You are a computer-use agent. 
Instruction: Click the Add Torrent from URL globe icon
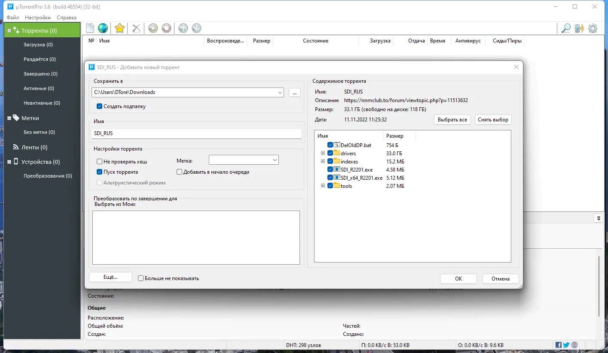[103, 28]
